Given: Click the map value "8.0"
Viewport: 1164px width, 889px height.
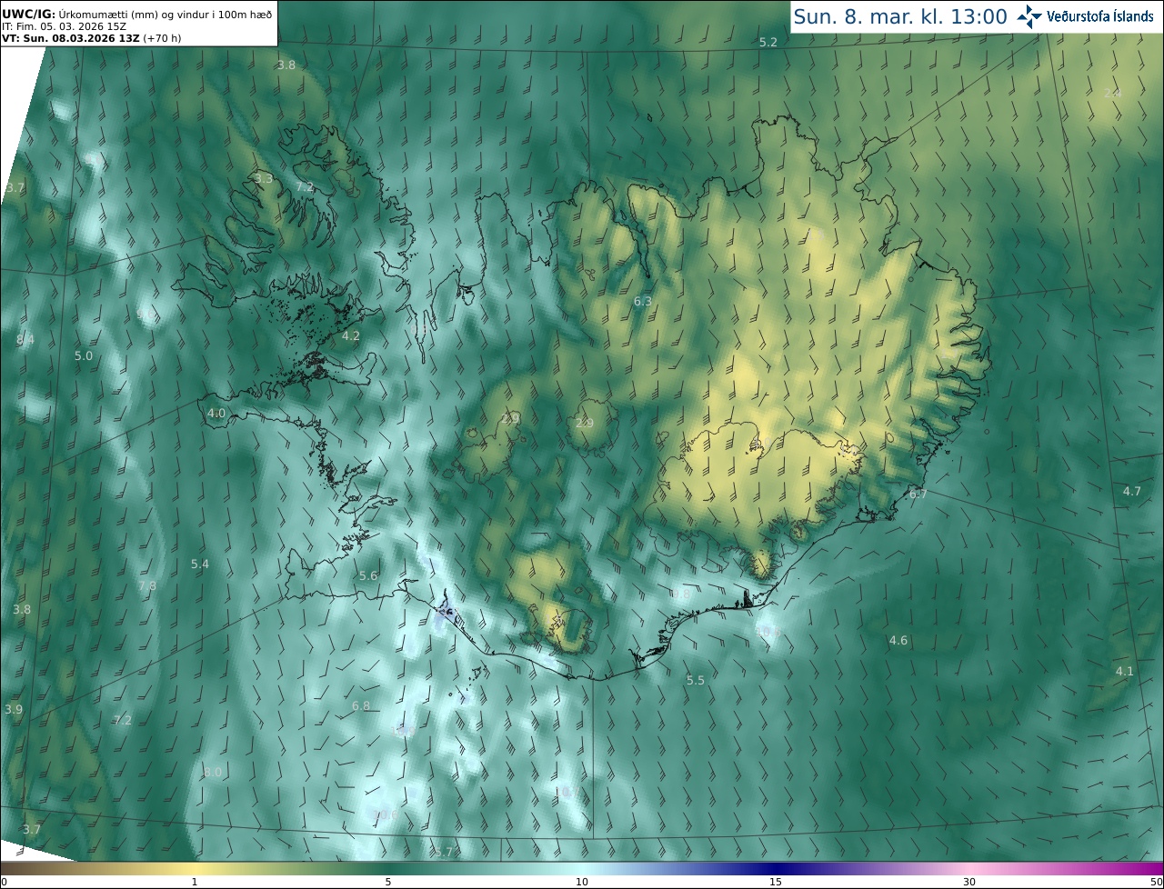Looking at the screenshot, I should click(x=213, y=772).
